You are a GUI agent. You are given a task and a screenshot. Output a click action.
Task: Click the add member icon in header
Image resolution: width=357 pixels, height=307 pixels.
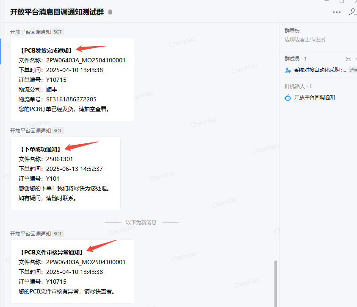pos(352,12)
